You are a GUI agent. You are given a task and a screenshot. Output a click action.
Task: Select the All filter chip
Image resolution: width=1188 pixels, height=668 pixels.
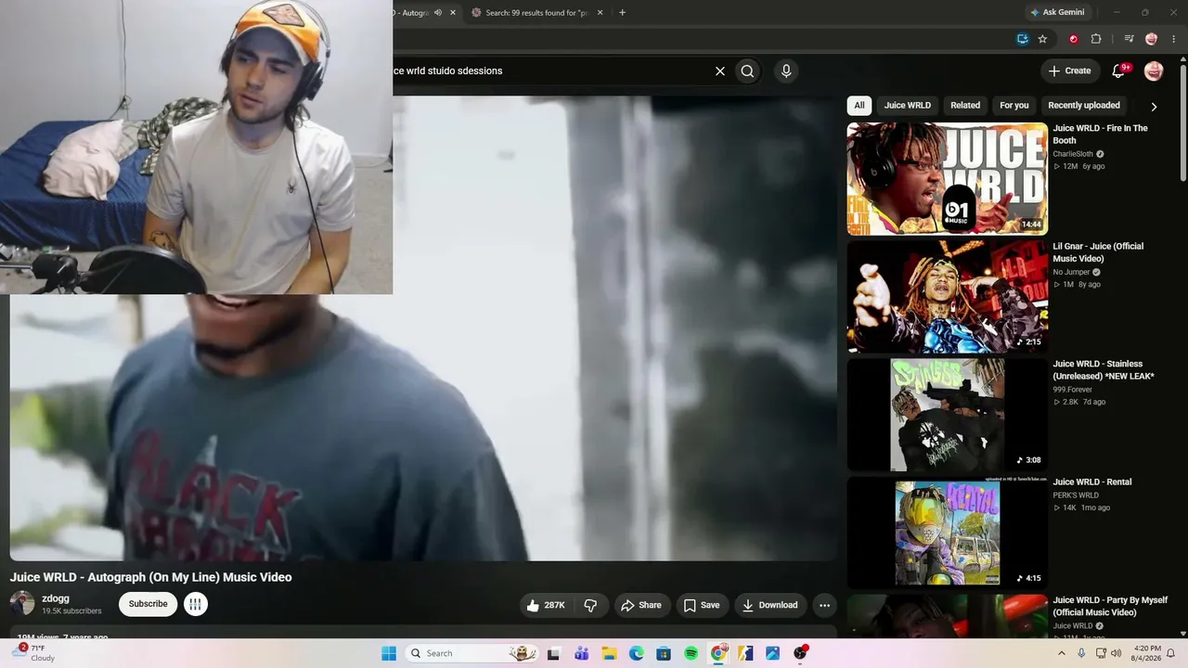click(x=859, y=105)
